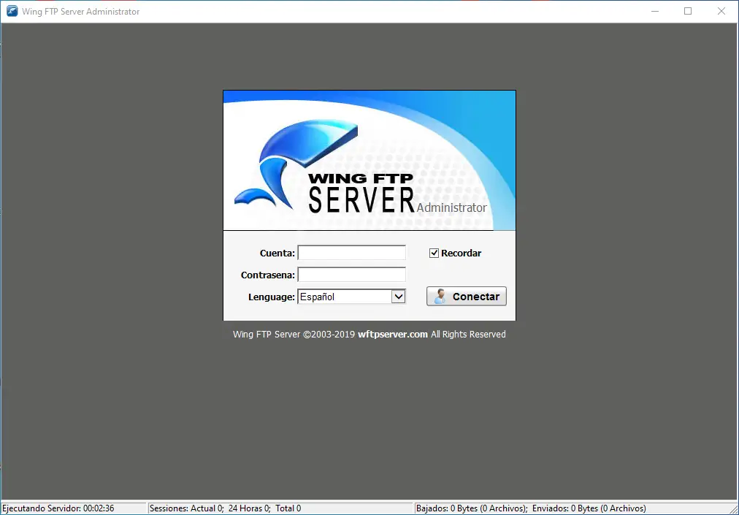
Task: Click the Cuenta label
Action: pos(277,253)
